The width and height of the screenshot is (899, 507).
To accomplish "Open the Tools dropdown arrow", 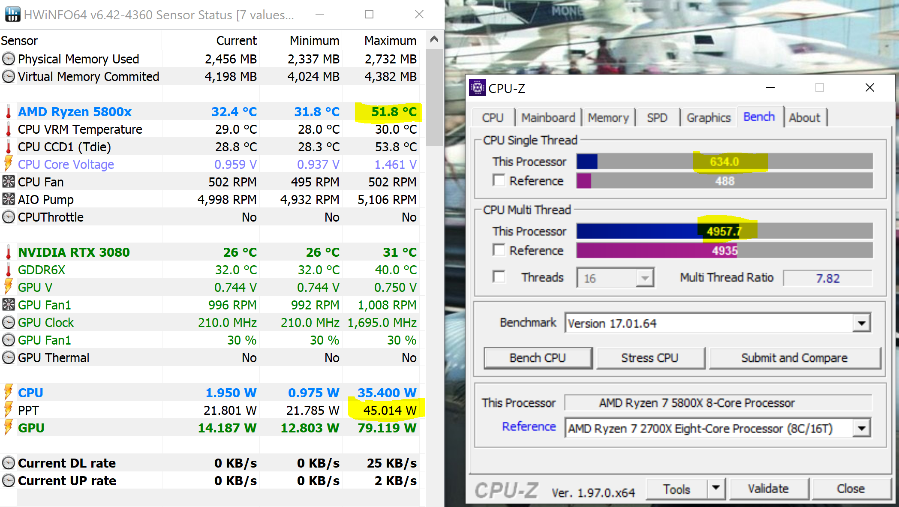I will 716,489.
